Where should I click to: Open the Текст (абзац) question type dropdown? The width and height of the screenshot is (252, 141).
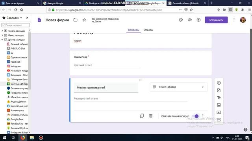(x=178, y=87)
